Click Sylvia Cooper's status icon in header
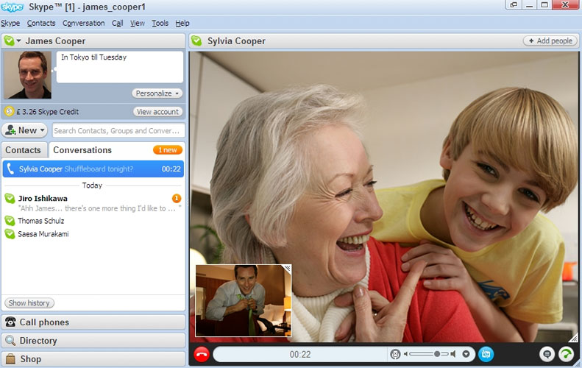This screenshot has width=582, height=368. coord(196,40)
